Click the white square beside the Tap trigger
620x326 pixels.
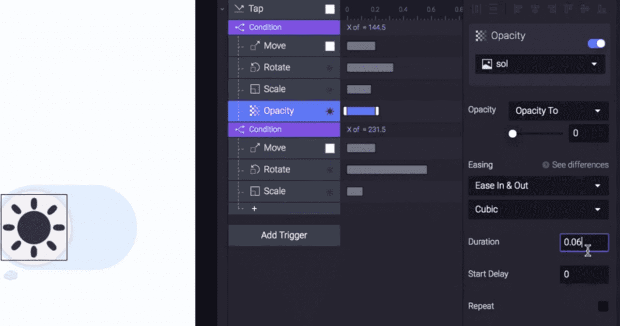(330, 9)
